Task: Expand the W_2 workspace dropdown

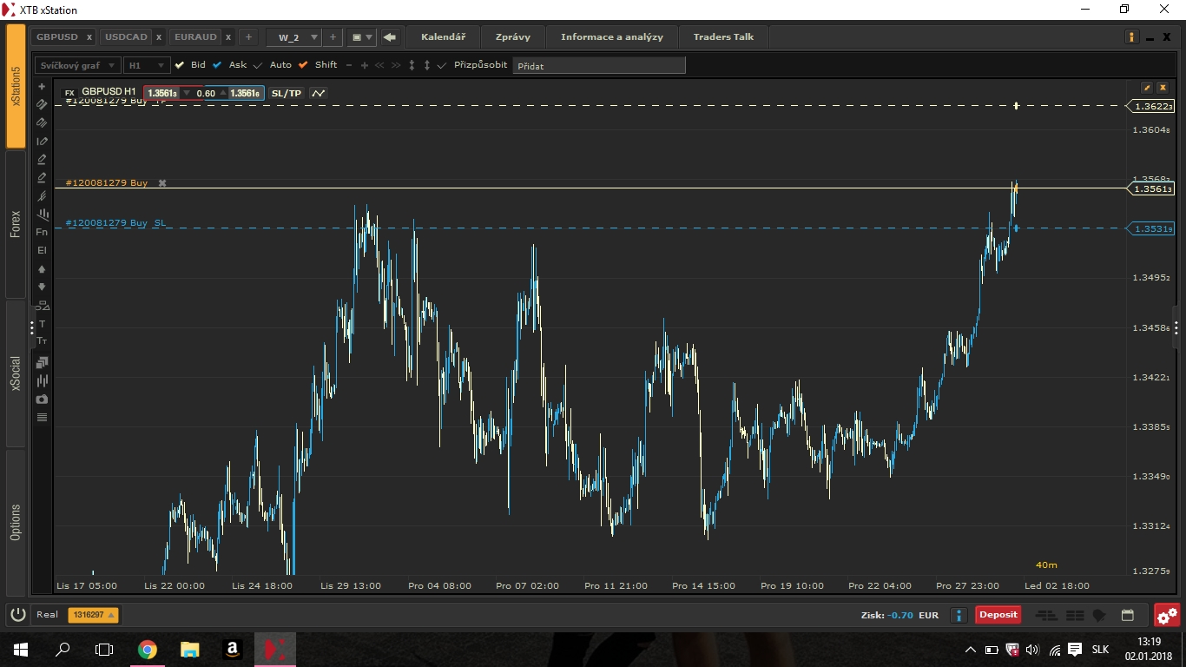Action: coord(312,37)
